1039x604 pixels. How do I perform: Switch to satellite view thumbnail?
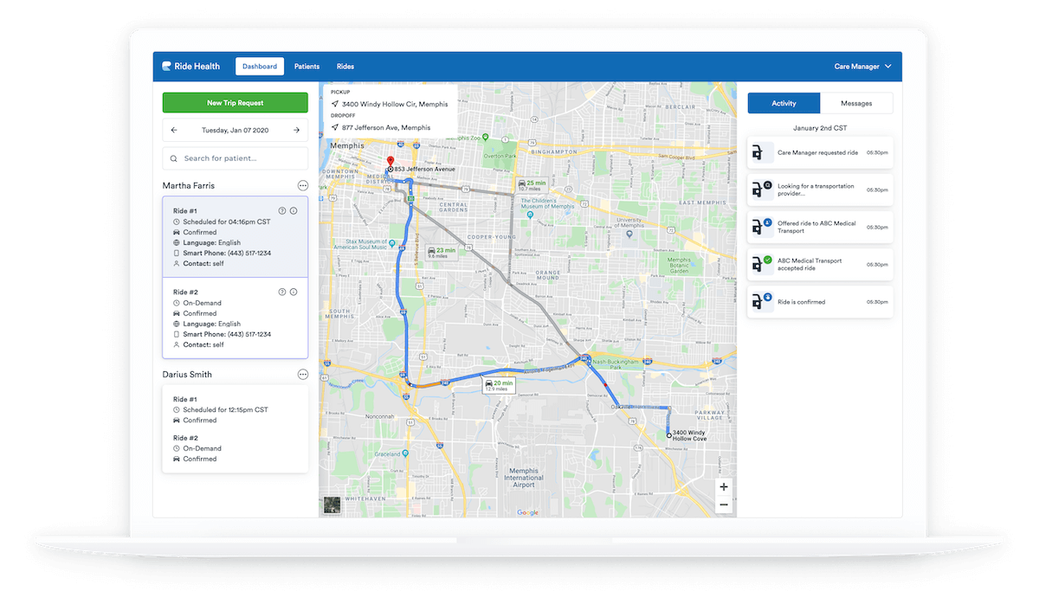tap(332, 506)
